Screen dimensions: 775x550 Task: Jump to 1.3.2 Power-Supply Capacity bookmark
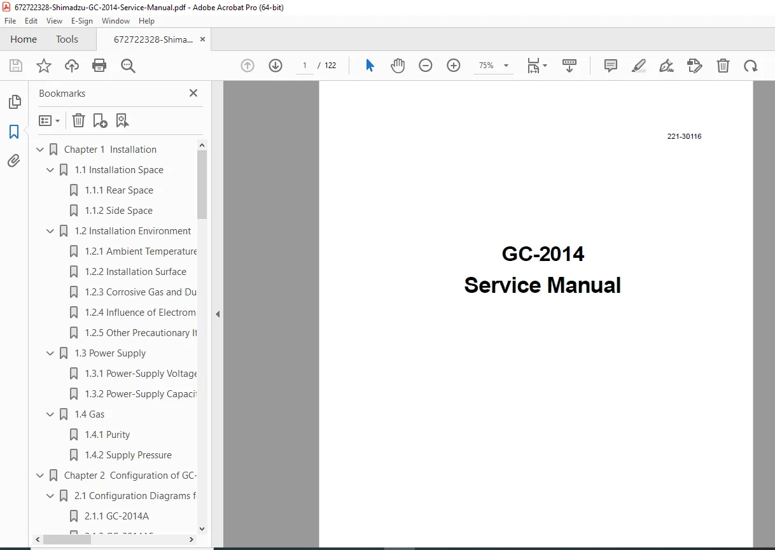pos(141,394)
